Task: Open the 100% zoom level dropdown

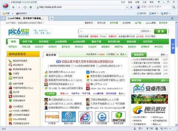Action: coord(170,129)
